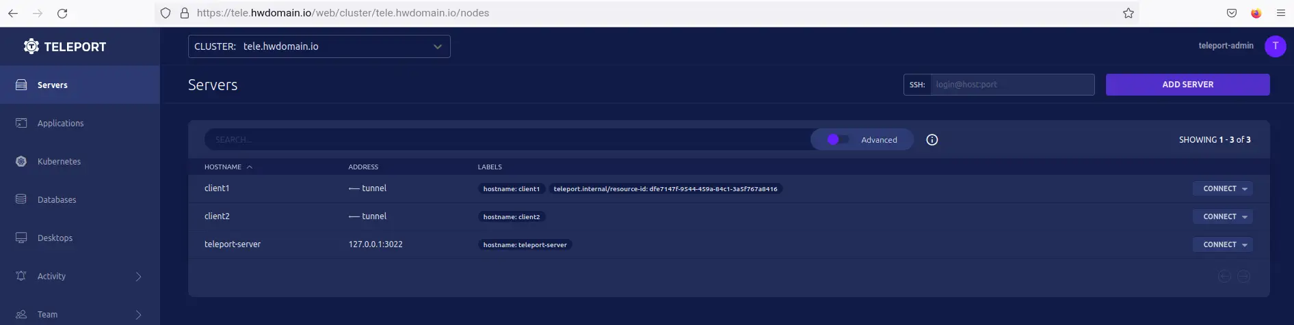Open the Firefox account icon
This screenshot has width=1294, height=325.
(1256, 13)
